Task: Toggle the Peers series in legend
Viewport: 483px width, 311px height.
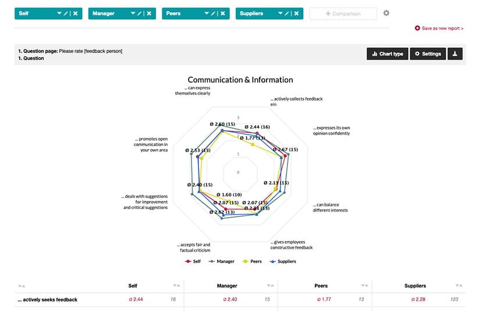Action: tap(252, 261)
